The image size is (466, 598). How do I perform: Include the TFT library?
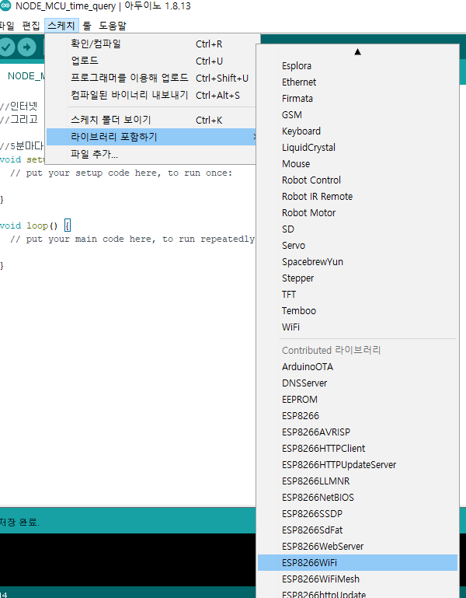(357, 295)
